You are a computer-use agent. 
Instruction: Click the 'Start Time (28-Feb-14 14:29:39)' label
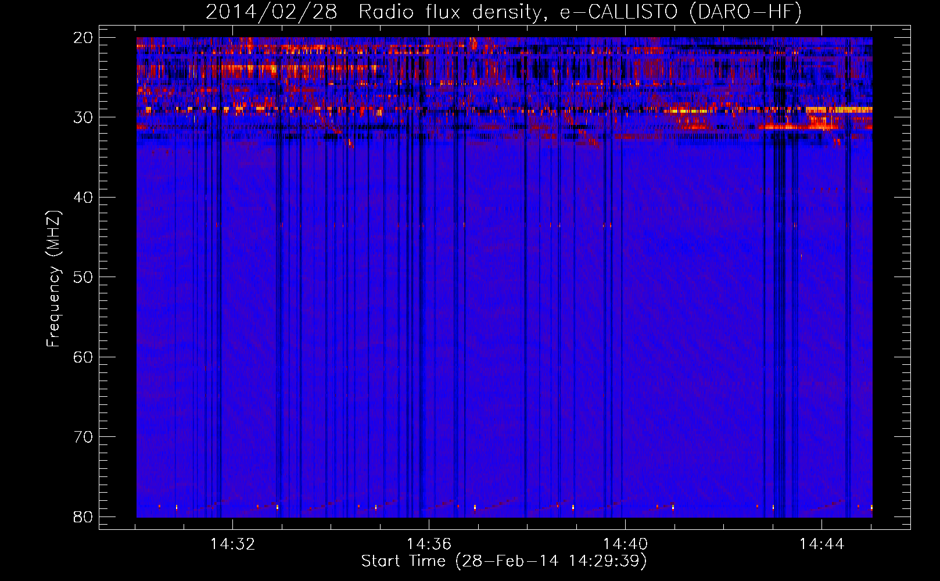tap(504, 561)
